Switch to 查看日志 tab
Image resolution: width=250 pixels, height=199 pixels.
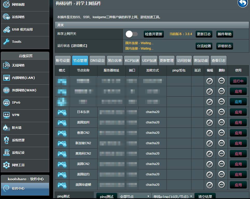218,61
